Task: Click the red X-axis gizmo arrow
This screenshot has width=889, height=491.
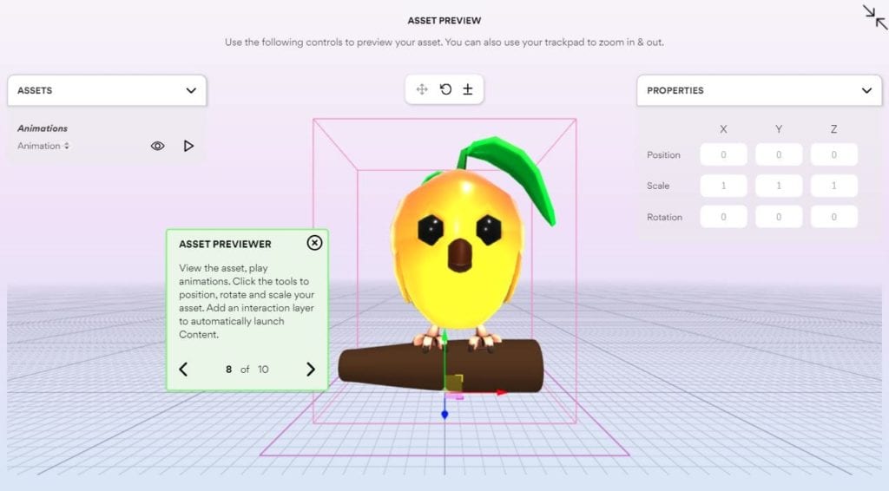Action: 501,393
